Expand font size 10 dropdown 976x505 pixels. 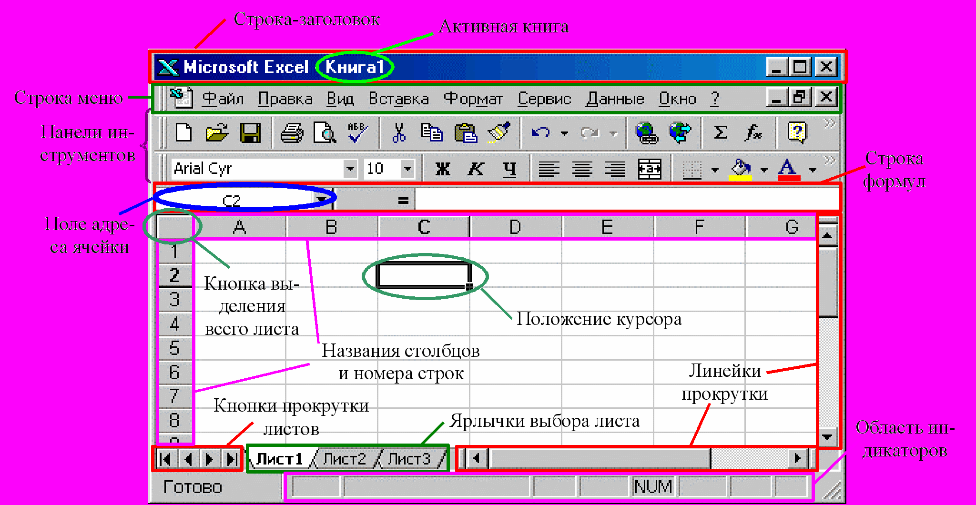[x=407, y=169]
